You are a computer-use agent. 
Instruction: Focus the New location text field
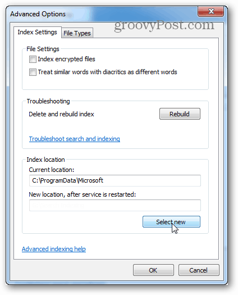[115, 205]
